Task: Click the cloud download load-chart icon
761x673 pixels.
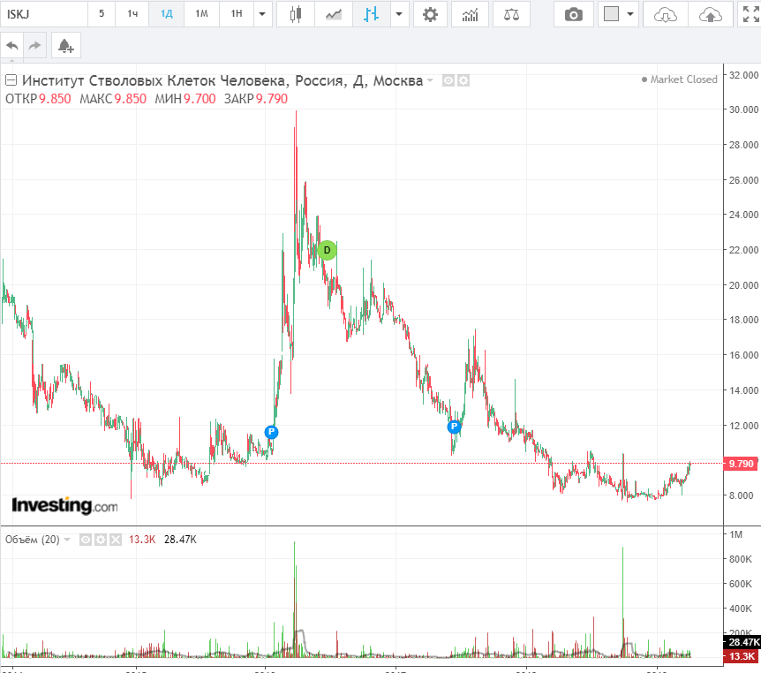Action: [666, 14]
